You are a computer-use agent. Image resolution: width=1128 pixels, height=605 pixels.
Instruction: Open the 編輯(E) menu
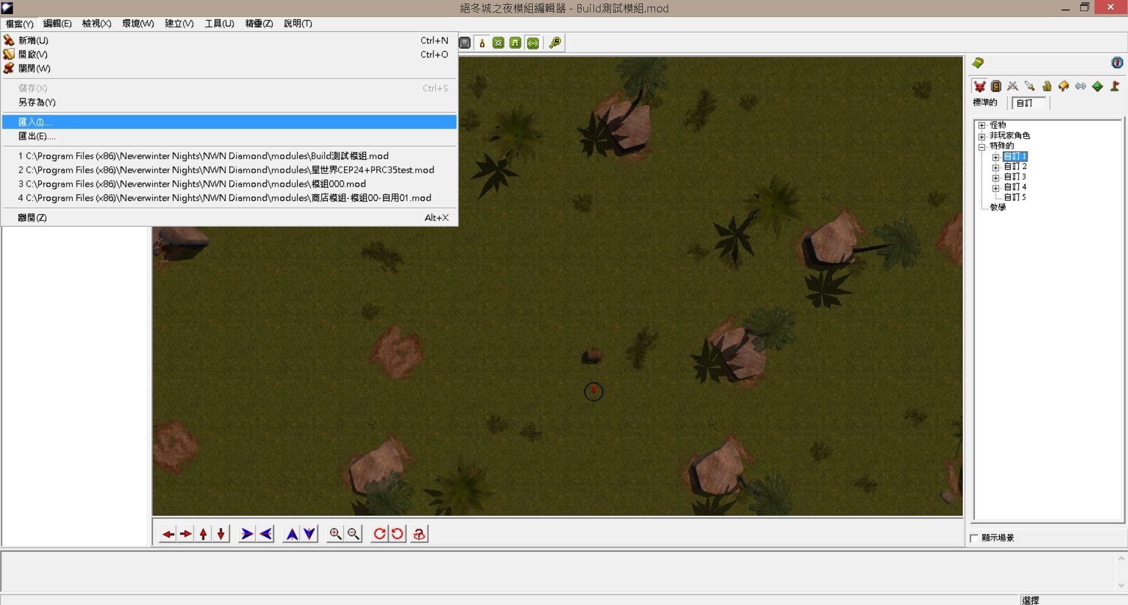point(57,23)
